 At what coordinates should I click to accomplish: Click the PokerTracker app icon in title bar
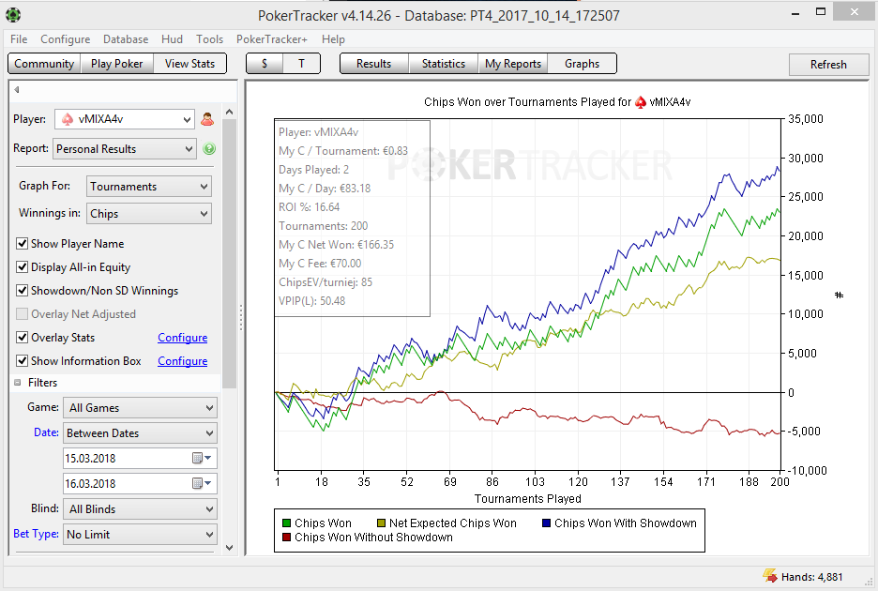(13, 15)
